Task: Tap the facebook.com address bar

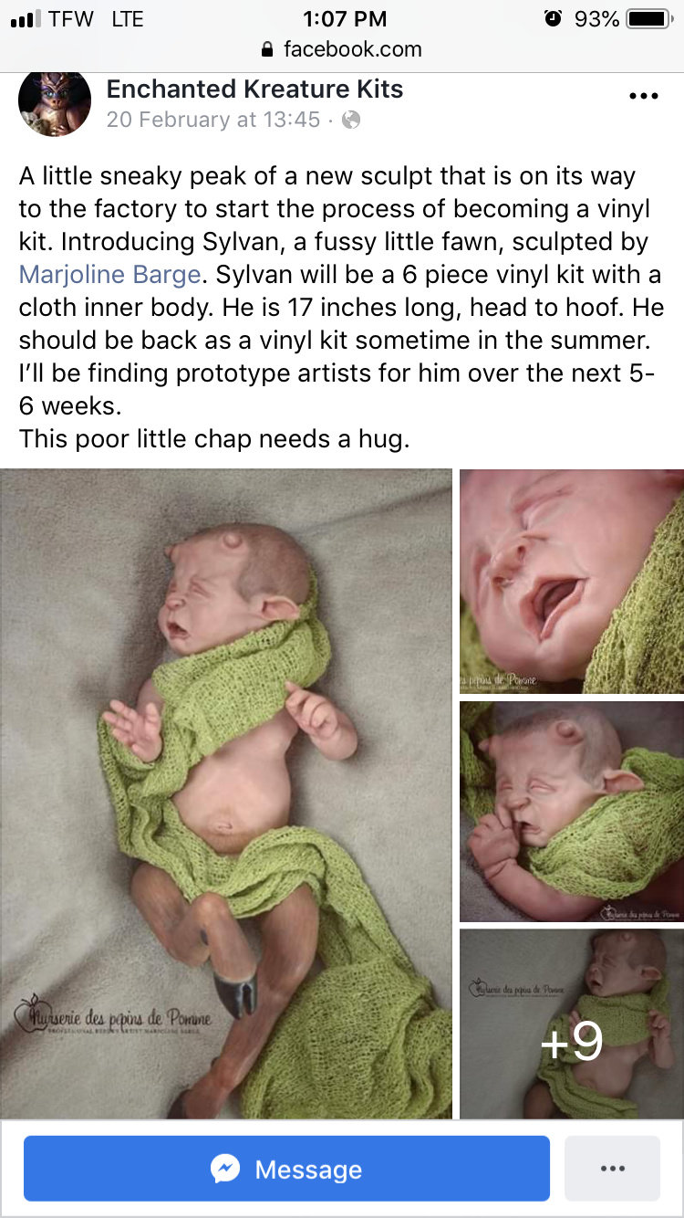Action: coord(342,49)
